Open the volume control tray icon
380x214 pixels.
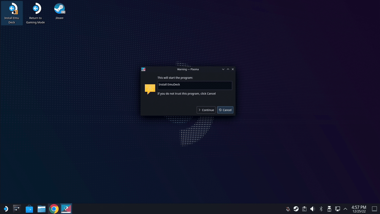[313, 209]
